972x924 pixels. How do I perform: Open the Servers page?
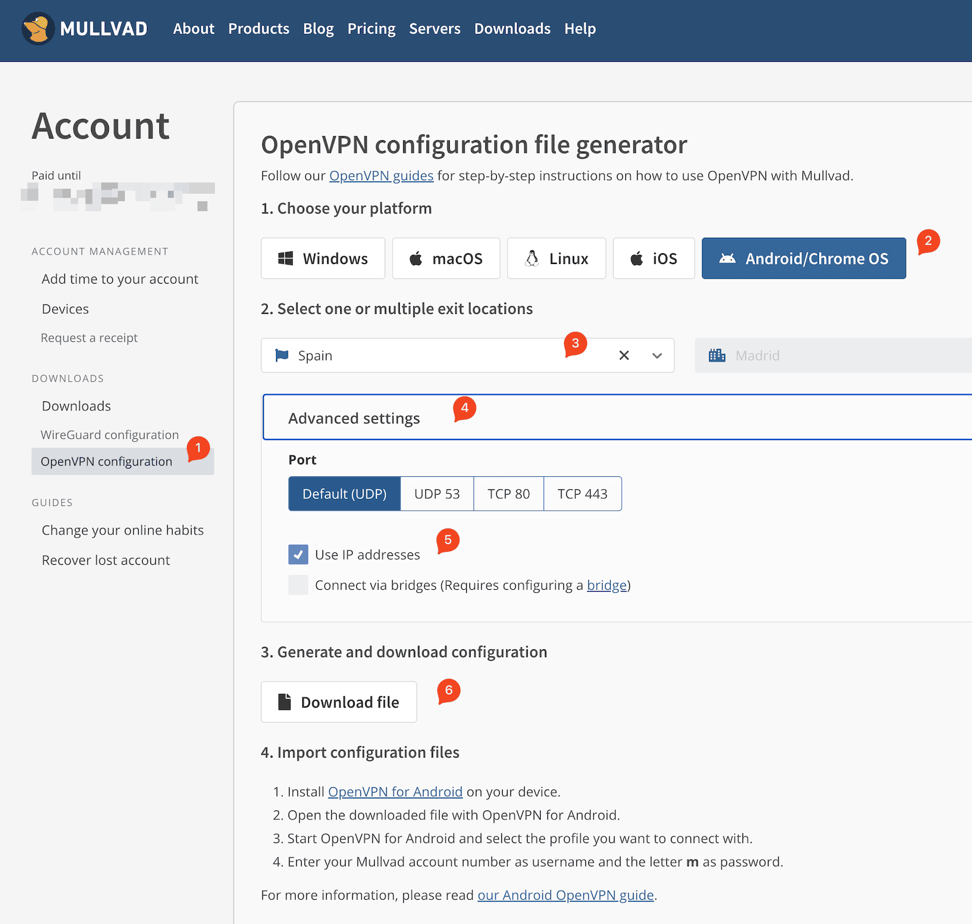435,29
